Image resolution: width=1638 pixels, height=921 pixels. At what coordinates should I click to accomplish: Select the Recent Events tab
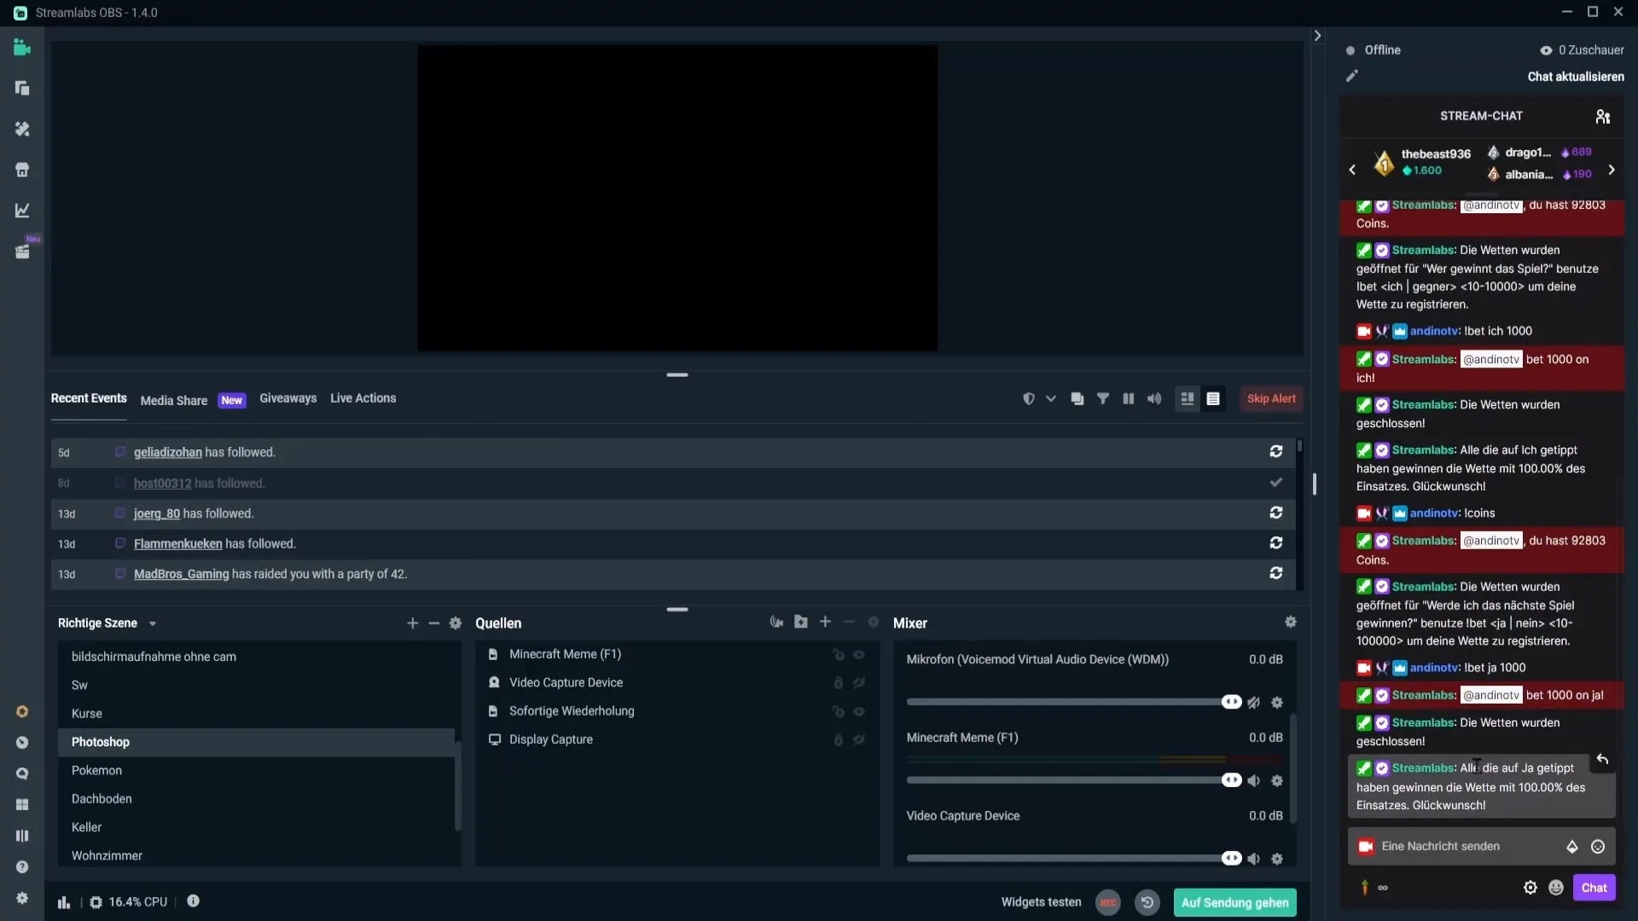point(89,398)
